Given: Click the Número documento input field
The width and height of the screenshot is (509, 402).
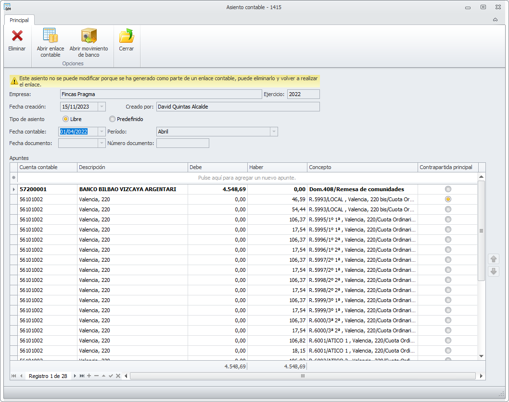Looking at the screenshot, I should click(x=182, y=143).
